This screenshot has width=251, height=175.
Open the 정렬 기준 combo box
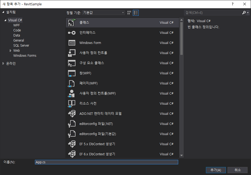[103, 13]
